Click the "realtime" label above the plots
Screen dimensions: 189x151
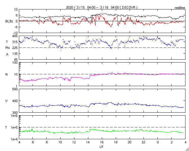click(x=180, y=8)
